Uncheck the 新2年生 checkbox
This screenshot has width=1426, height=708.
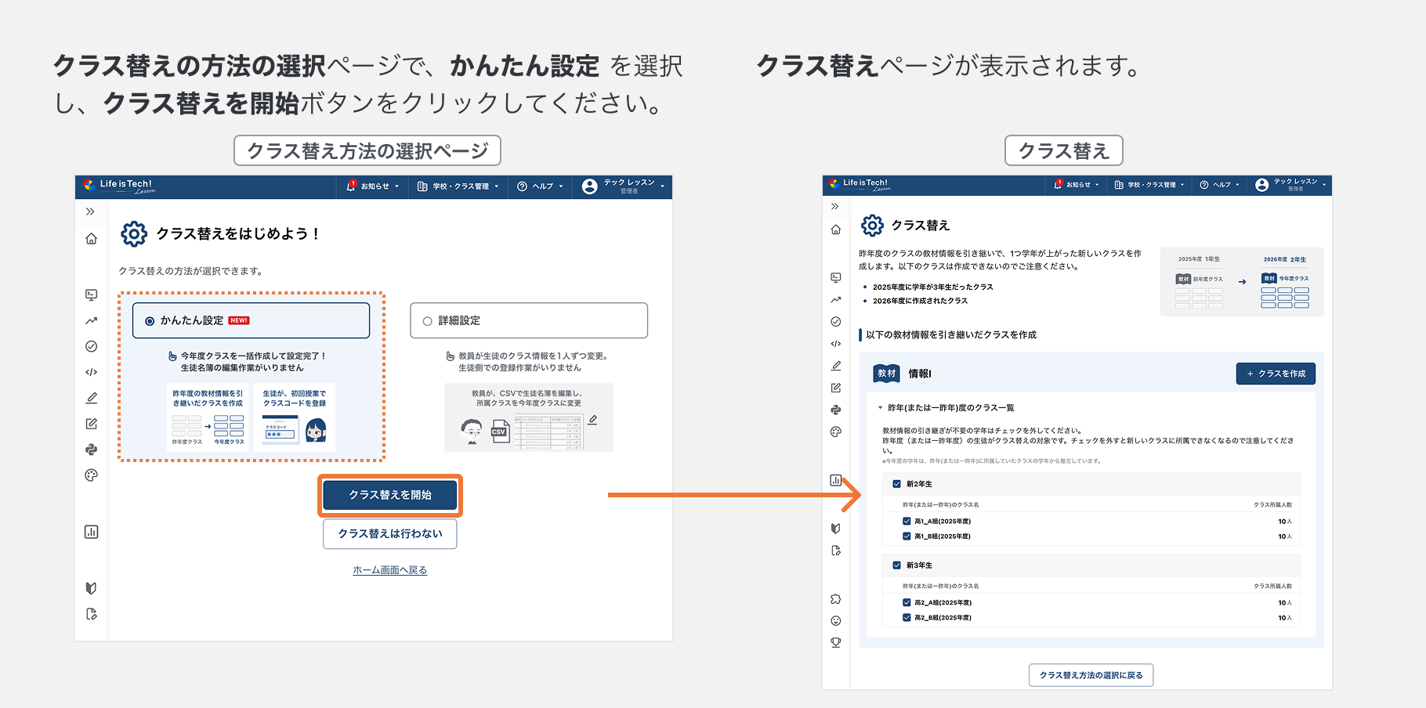pyautogui.click(x=896, y=484)
